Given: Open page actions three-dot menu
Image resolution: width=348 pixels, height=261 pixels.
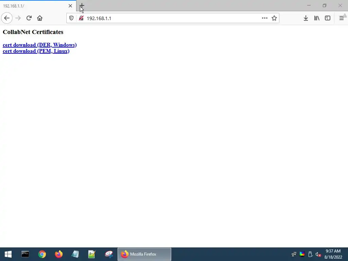Looking at the screenshot, I should 264,18.
